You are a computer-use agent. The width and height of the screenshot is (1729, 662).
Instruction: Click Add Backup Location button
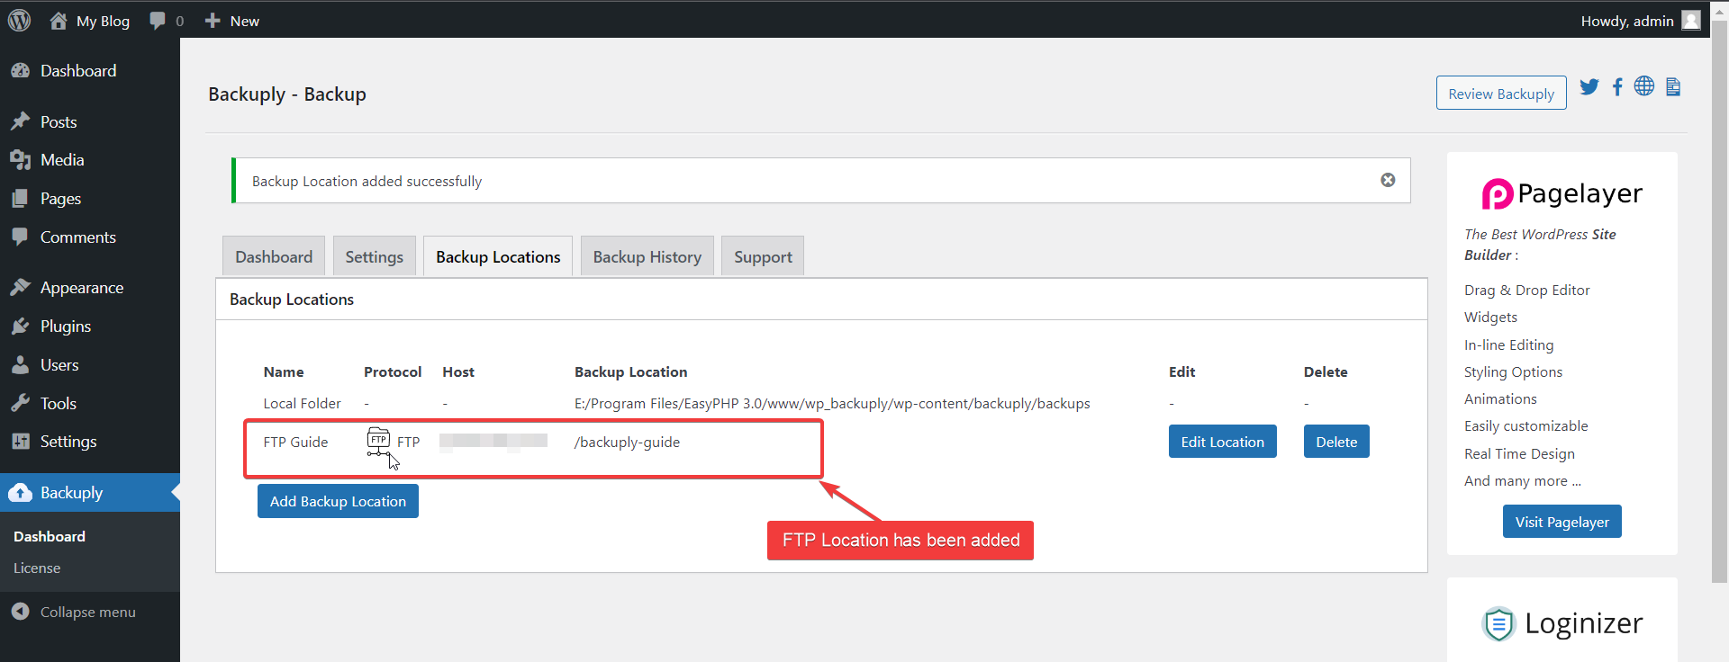338,501
